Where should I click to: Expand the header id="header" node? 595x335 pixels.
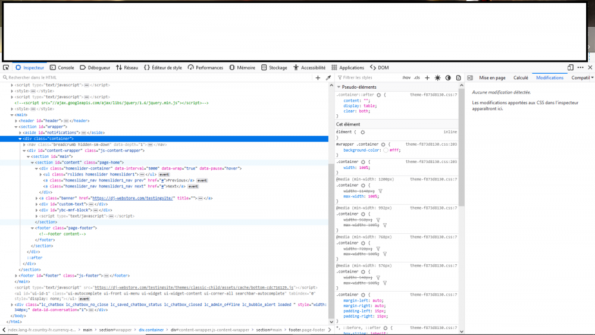coord(16,121)
